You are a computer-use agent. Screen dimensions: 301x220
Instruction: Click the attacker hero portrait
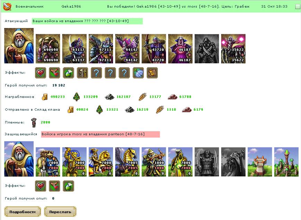coord(19,46)
